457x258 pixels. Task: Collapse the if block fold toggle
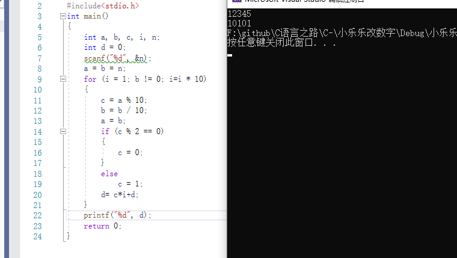click(63, 132)
